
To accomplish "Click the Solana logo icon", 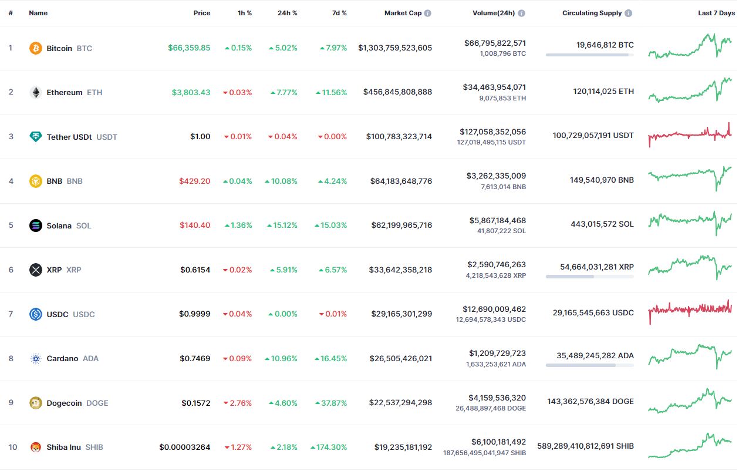I will (x=36, y=226).
